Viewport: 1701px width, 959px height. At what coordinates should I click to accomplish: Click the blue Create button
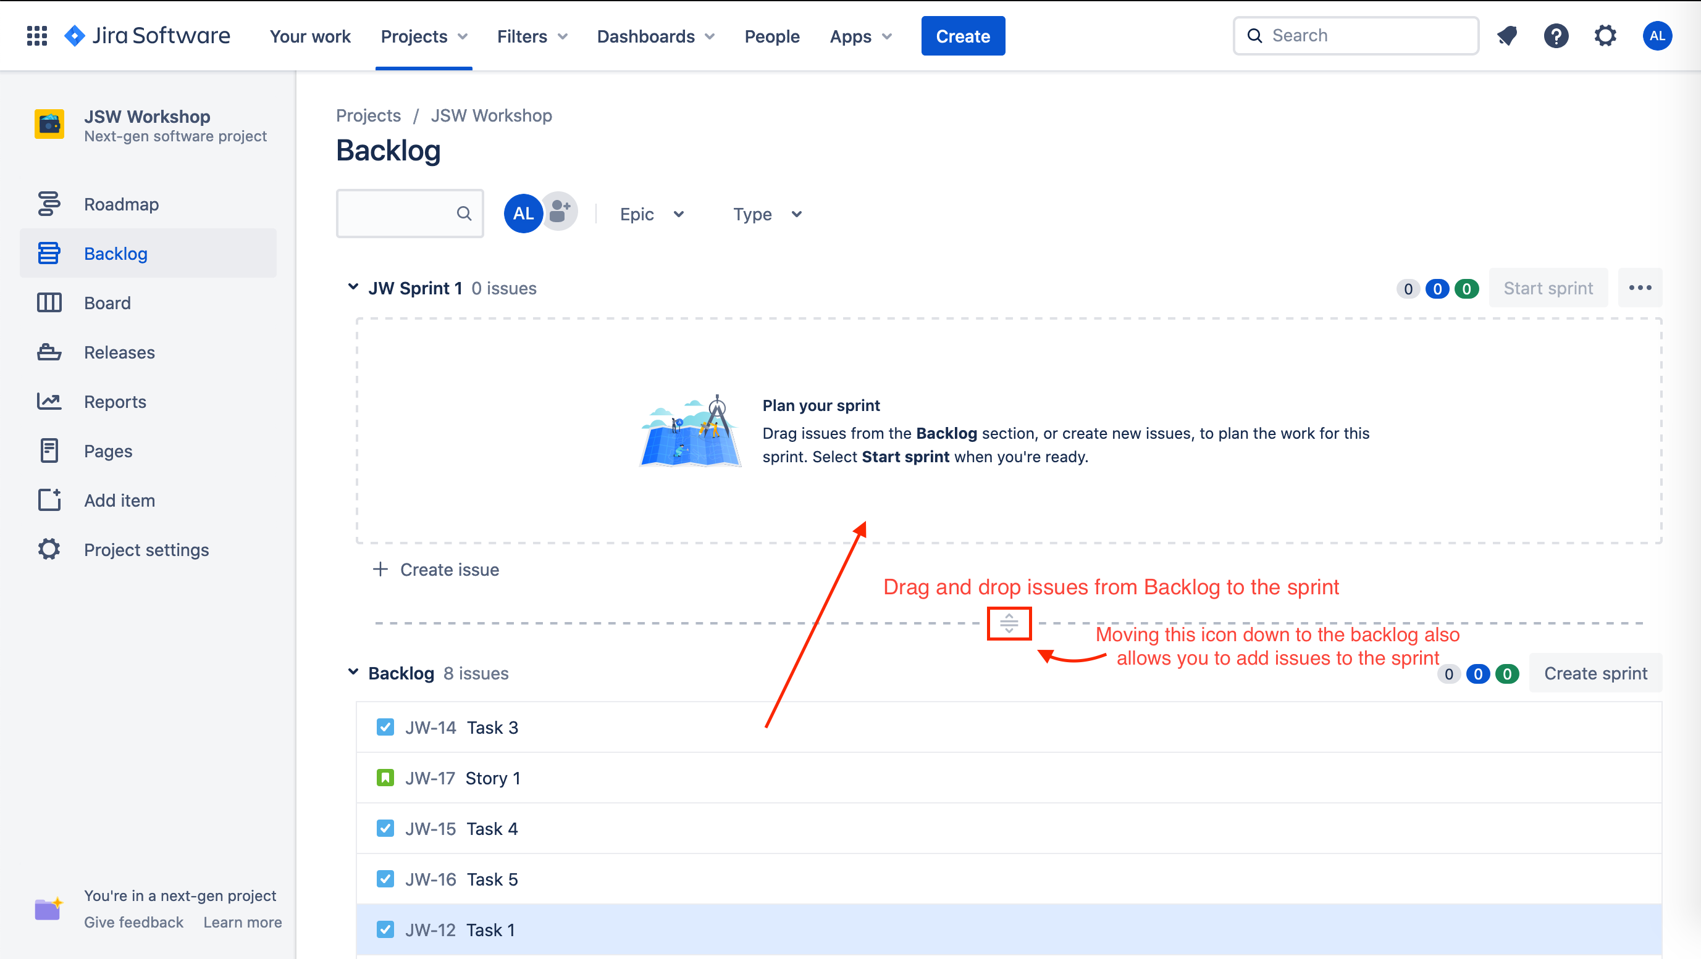963,36
